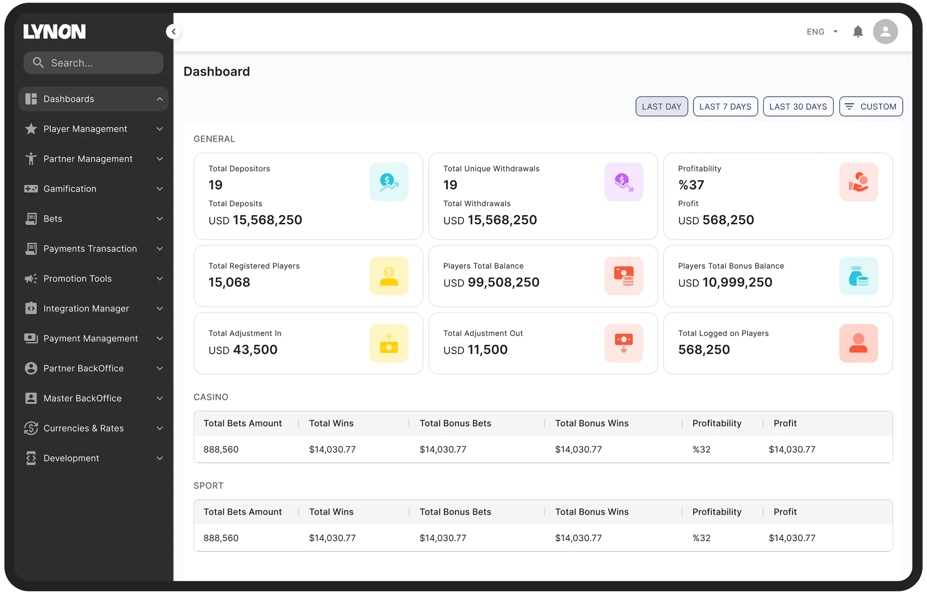The image size is (927, 594).
Task: Click Total Deposits value USD 15,568,250
Action: 255,220
